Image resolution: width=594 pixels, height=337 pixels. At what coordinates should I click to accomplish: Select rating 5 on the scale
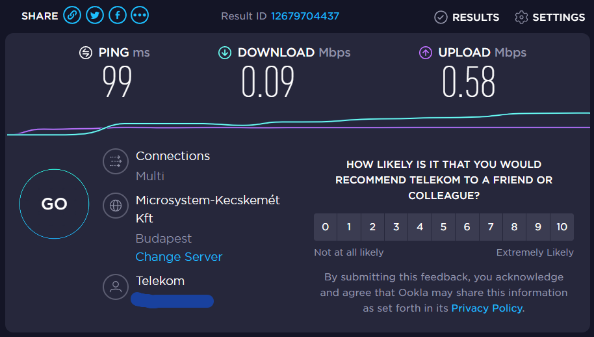443,227
